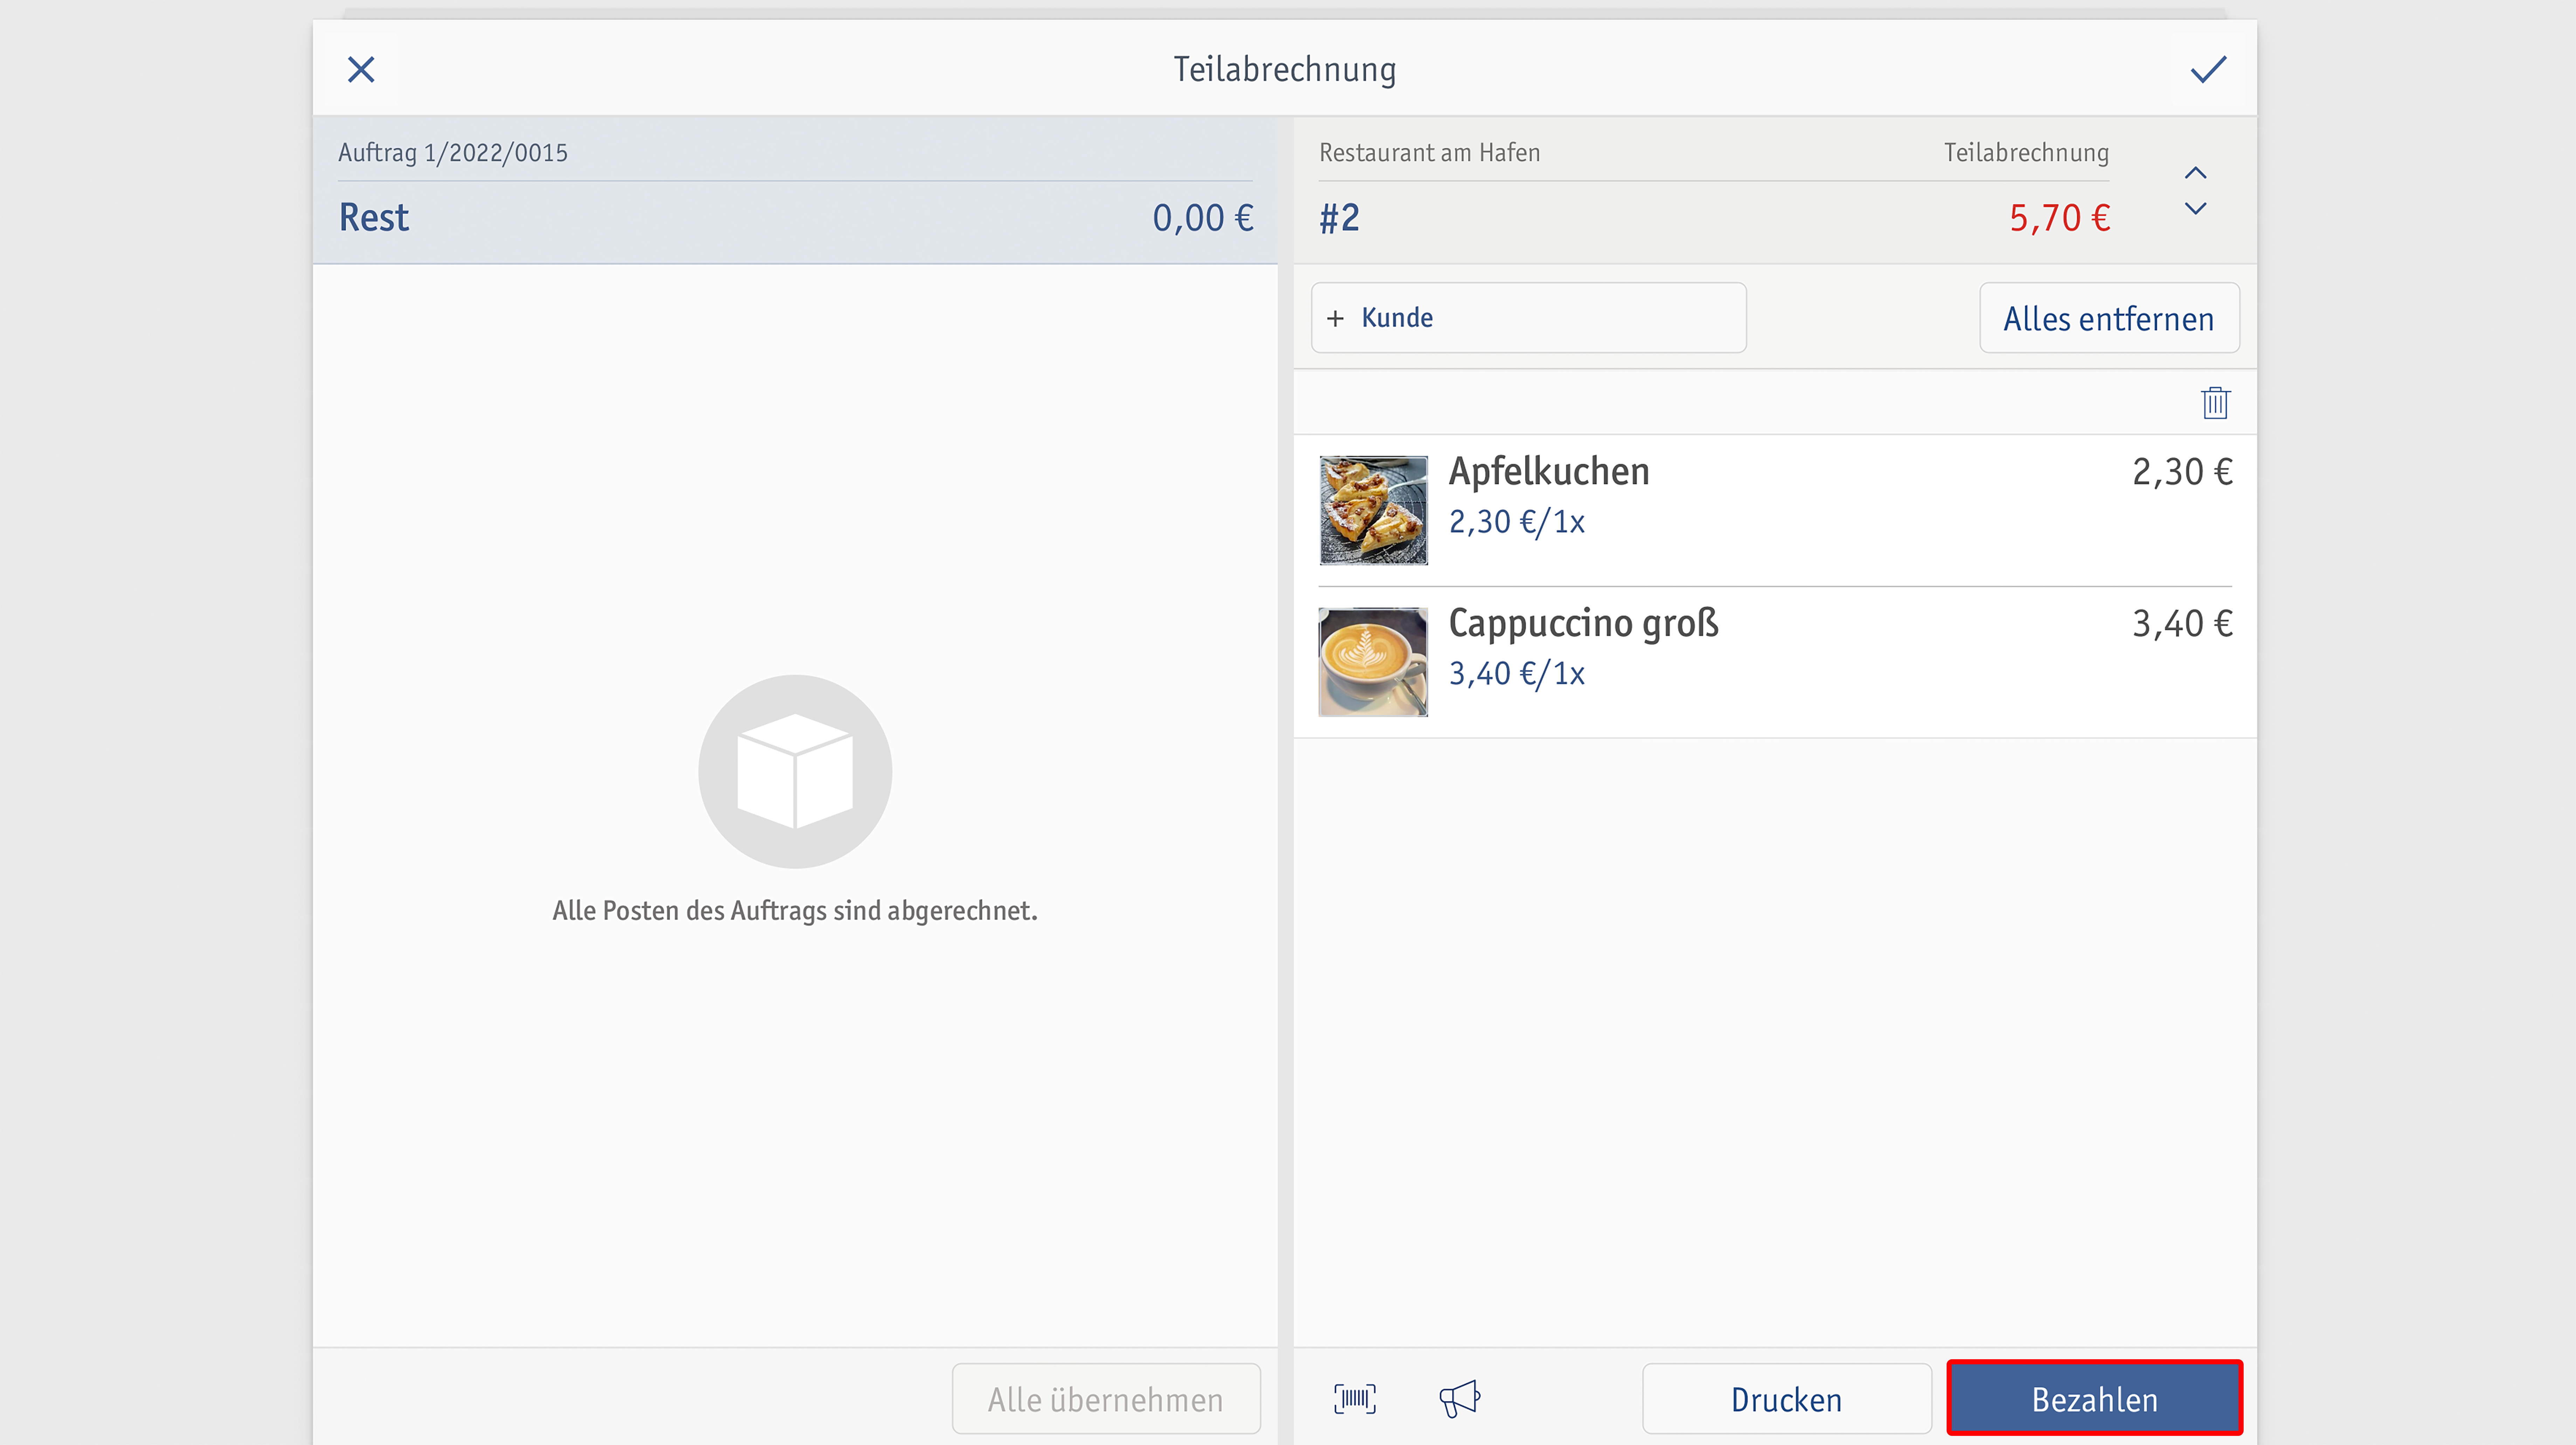Screen dimensions: 2576x1445
Task: Go to next partial bill with down chevron
Action: [x=2195, y=209]
